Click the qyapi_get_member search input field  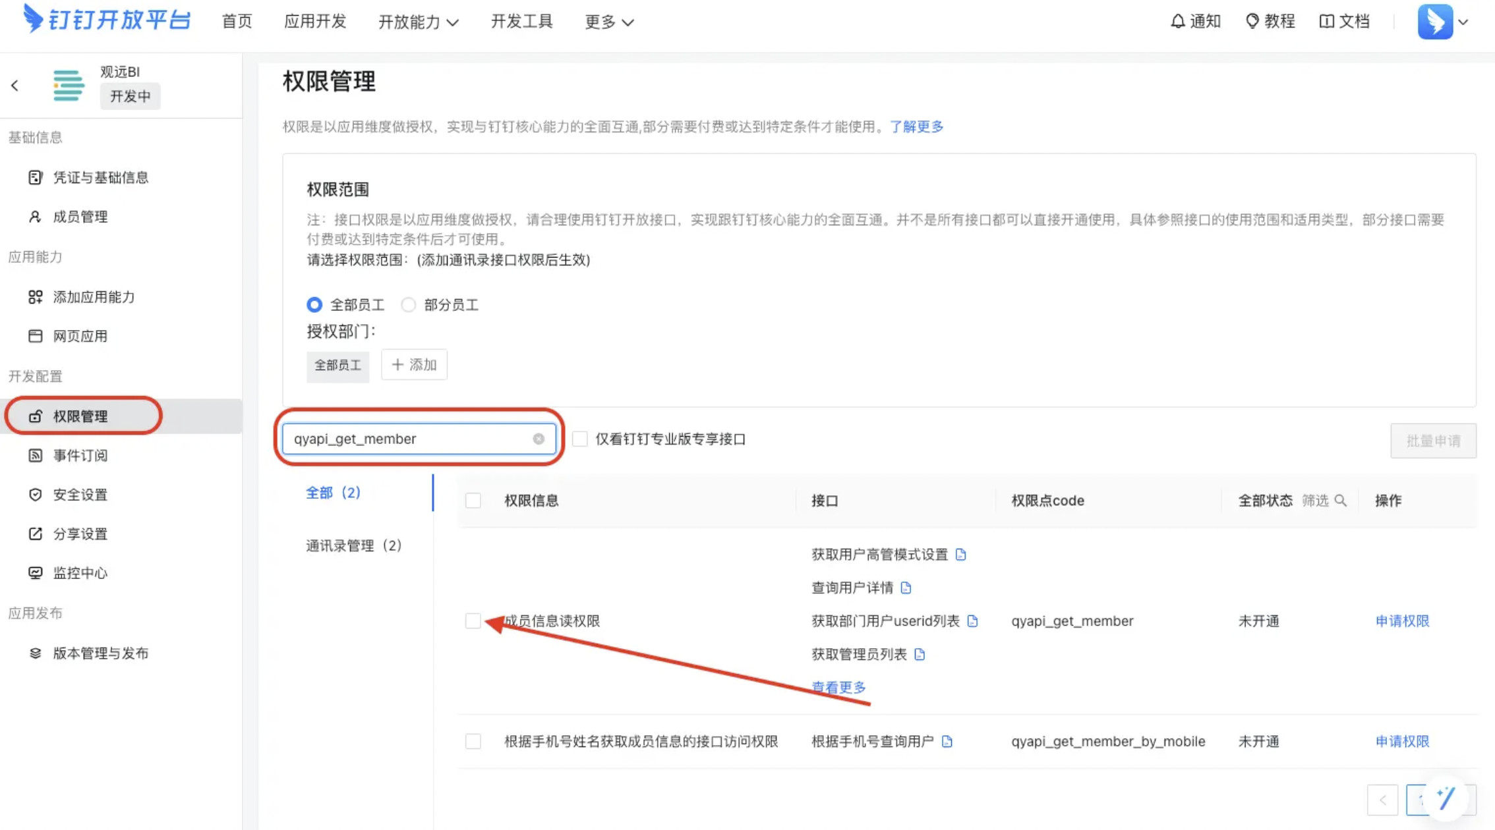[x=409, y=439]
